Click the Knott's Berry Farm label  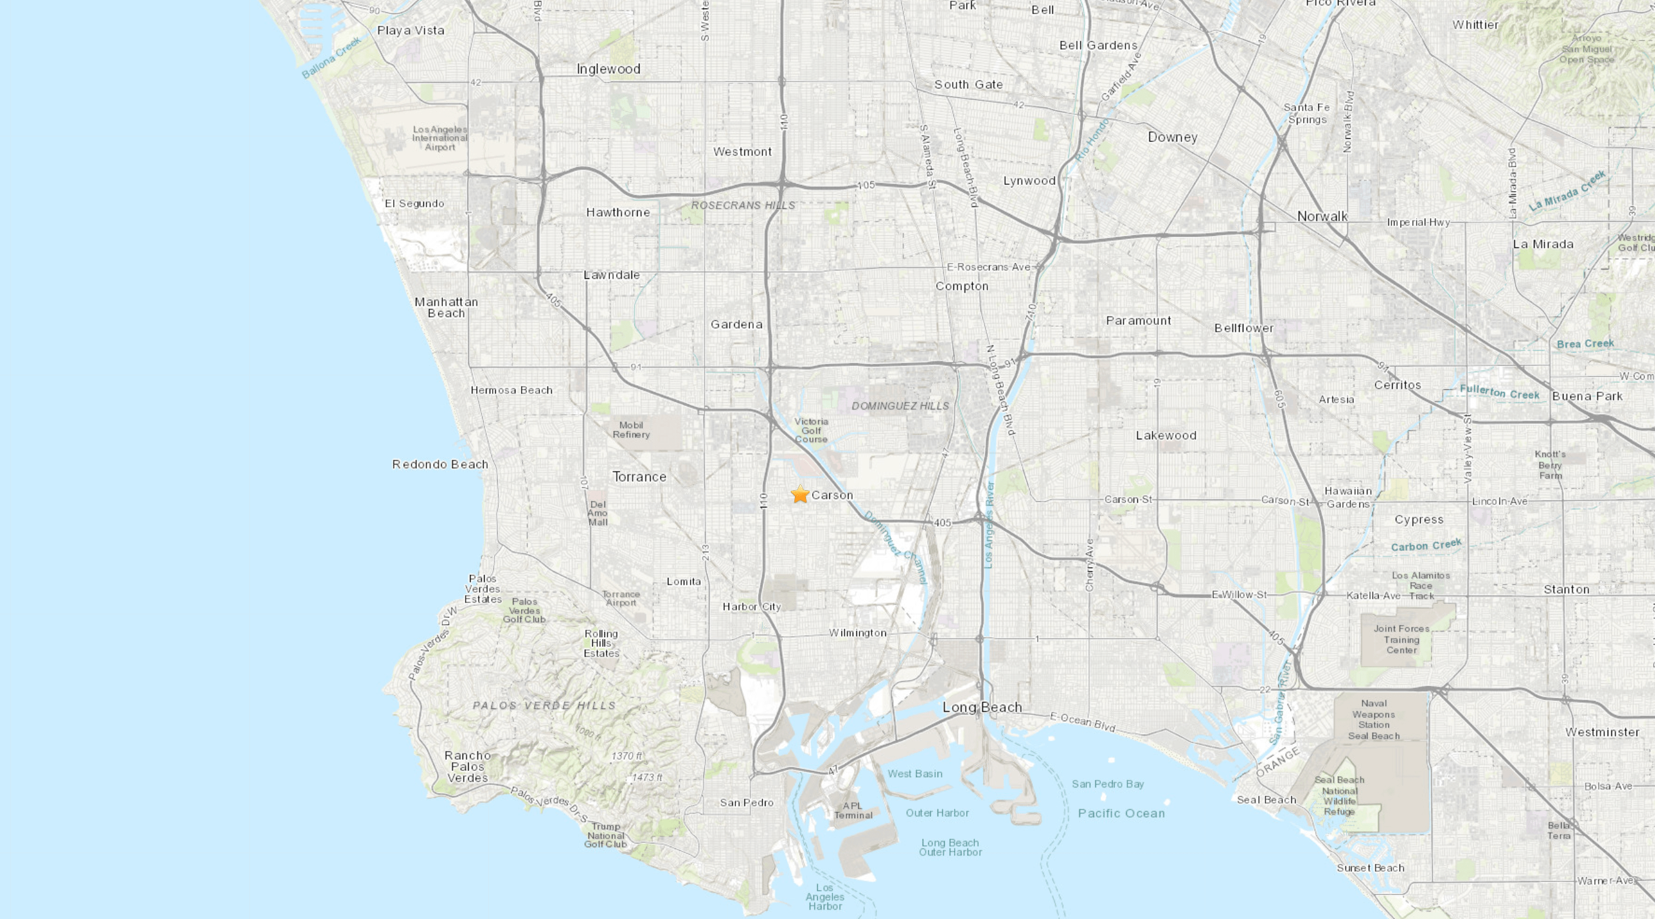pyautogui.click(x=1549, y=464)
